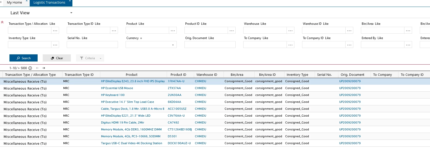The width and height of the screenshot is (430, 160).
Task: Sort by Orig. Document column header
Action: click(352, 75)
